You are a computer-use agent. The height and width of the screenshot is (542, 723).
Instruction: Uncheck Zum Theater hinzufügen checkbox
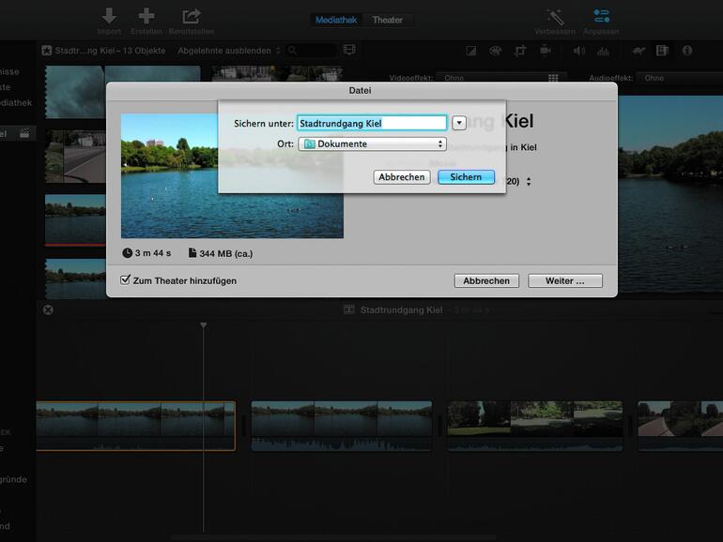[x=126, y=280]
